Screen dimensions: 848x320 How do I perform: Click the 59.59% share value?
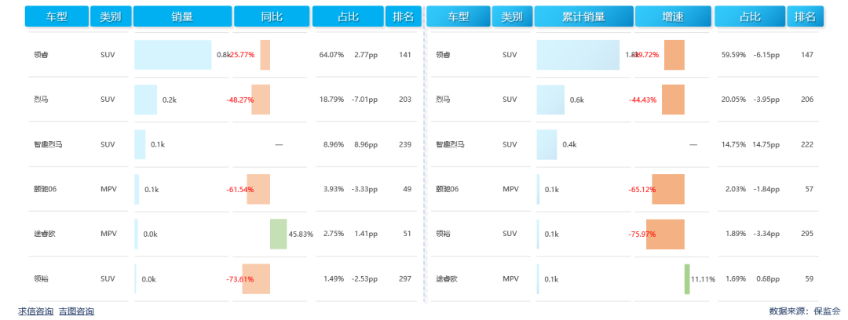tap(733, 55)
